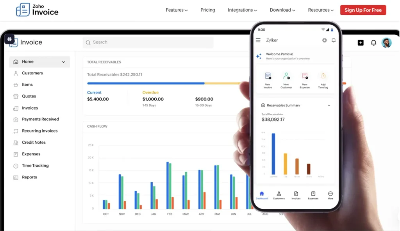Tap New Expense on the phone
This screenshot has height=231, width=400.
(305, 80)
